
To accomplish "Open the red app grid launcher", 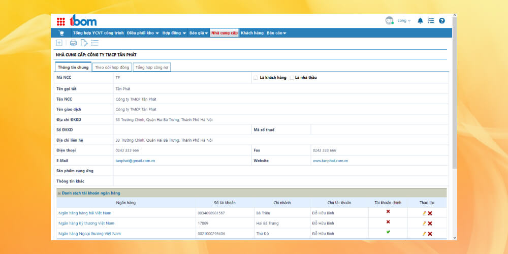I will click(61, 21).
